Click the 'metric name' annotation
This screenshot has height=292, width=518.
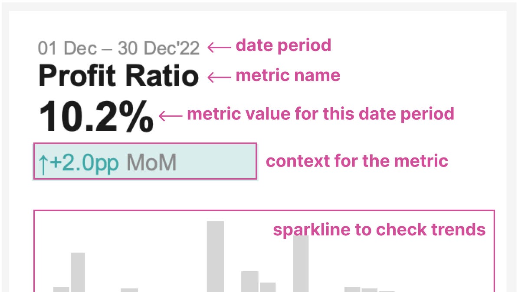pos(288,75)
